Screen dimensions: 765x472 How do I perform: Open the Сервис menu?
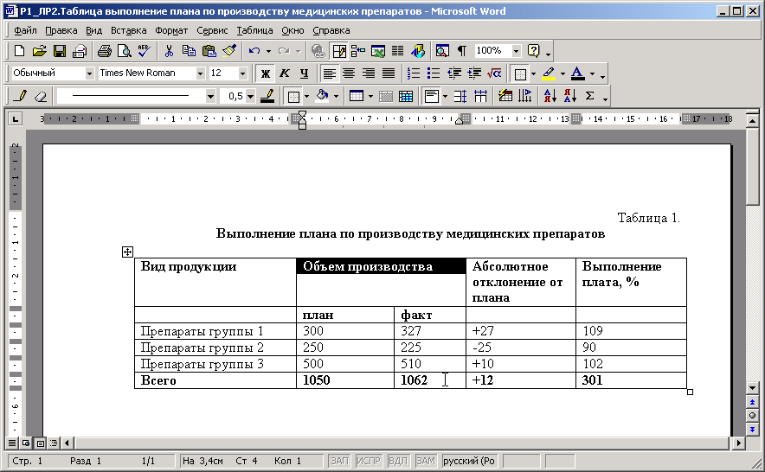coord(212,30)
